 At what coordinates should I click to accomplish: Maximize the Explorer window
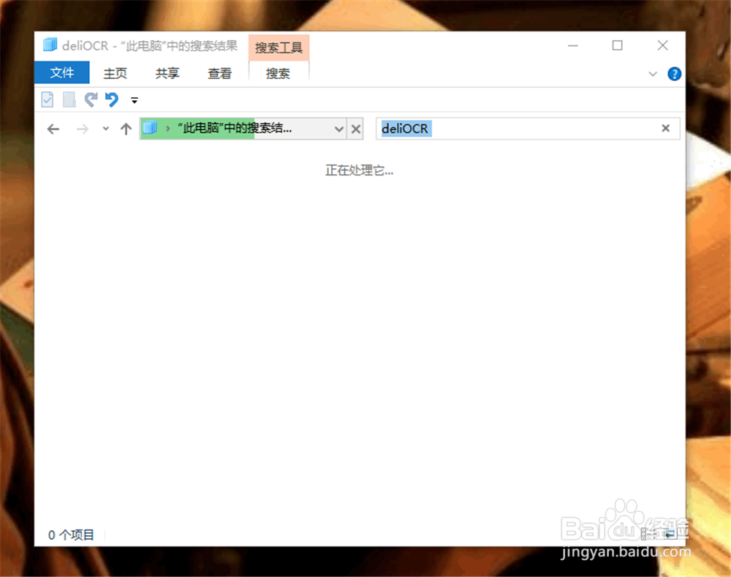617,45
